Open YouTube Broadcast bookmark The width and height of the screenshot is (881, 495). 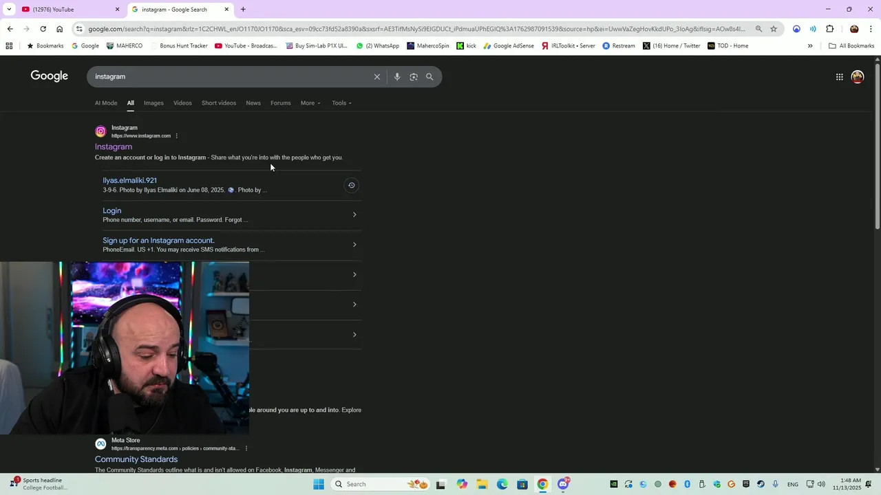click(246, 46)
